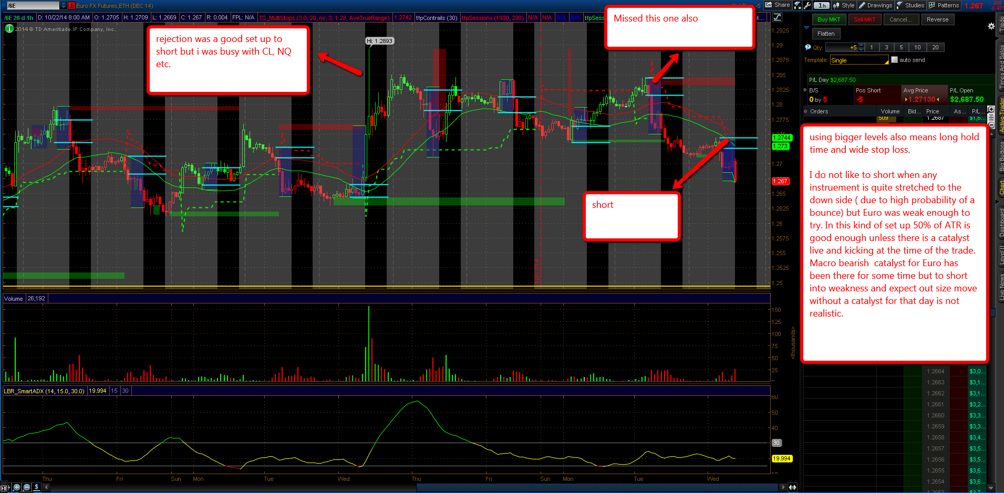Open the symbol history dropdown arrow

pyautogui.click(x=64, y=6)
